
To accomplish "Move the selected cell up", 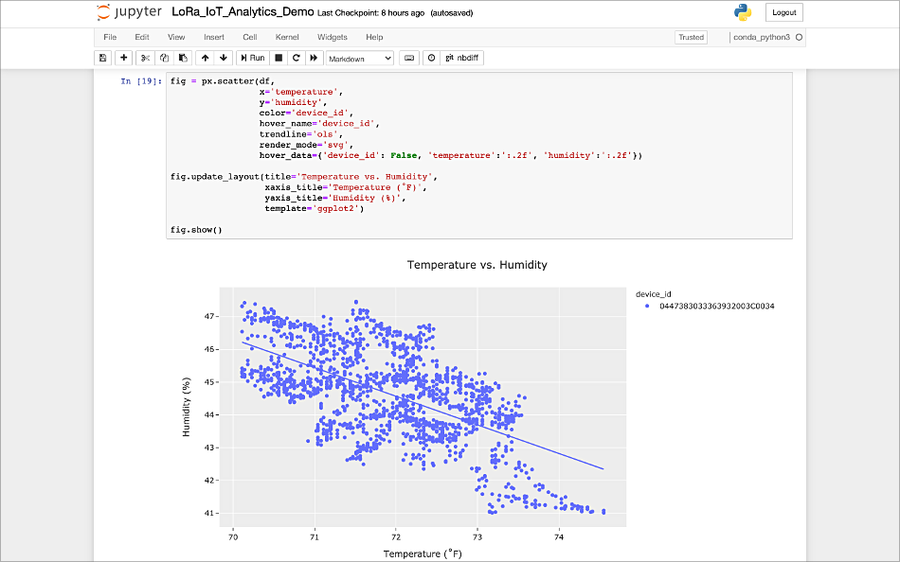I will click(205, 58).
